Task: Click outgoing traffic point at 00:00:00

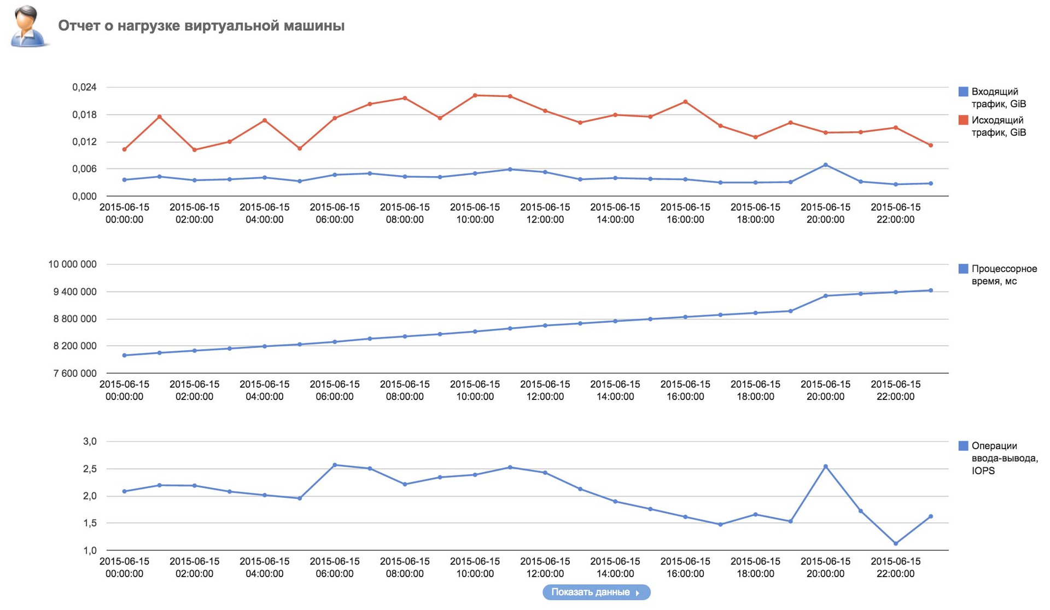Action: tap(125, 149)
